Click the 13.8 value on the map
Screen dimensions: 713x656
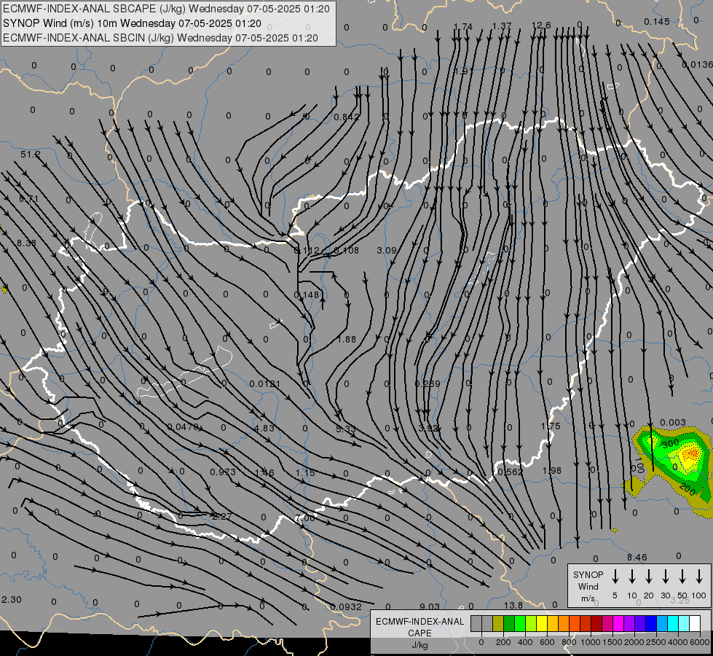(x=513, y=606)
